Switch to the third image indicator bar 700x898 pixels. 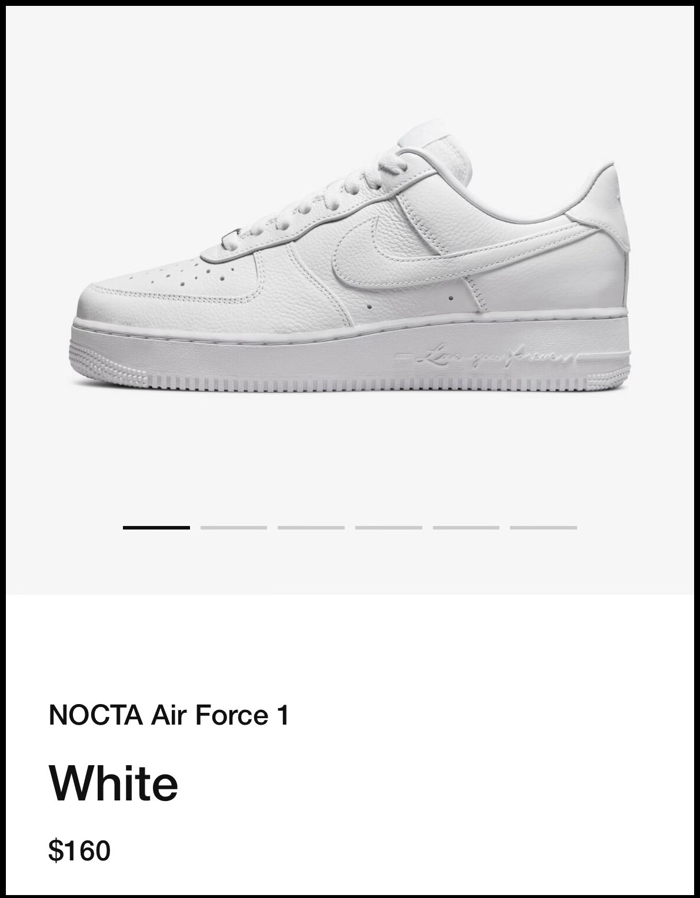tap(311, 528)
